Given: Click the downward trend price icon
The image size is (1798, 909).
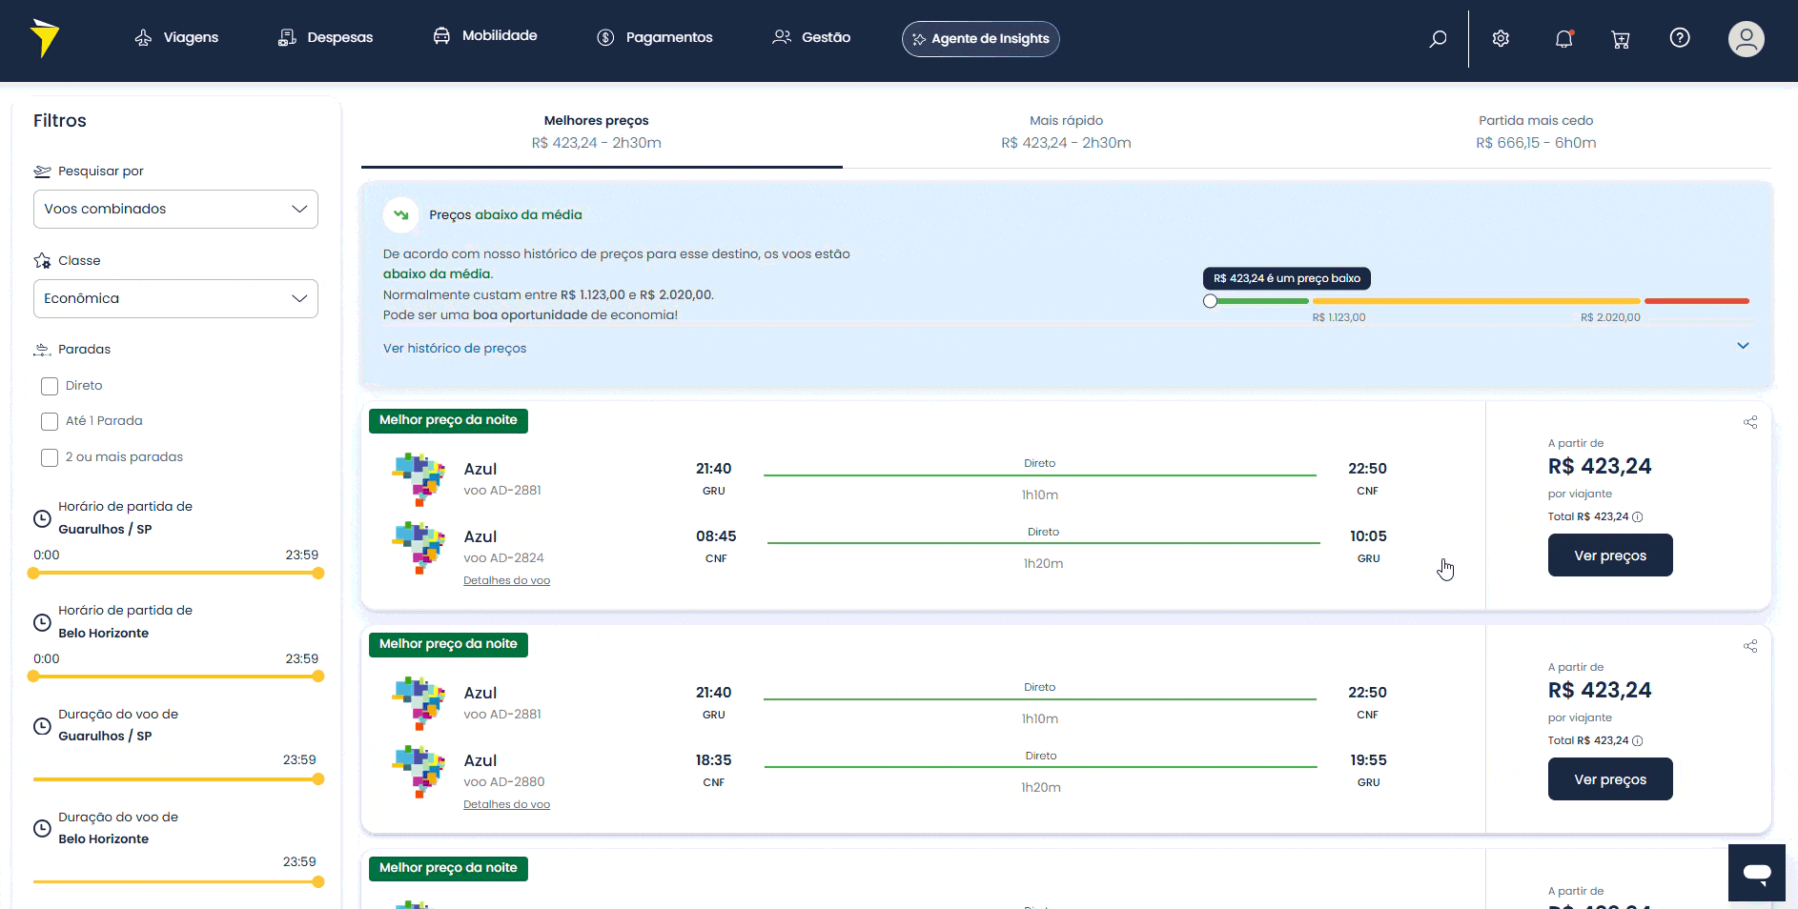Looking at the screenshot, I should [x=401, y=214].
